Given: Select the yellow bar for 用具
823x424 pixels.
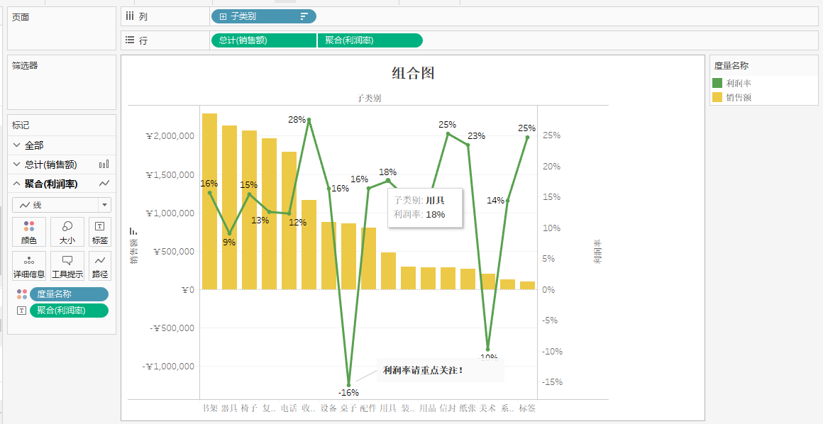Looking at the screenshot, I should point(388,271).
